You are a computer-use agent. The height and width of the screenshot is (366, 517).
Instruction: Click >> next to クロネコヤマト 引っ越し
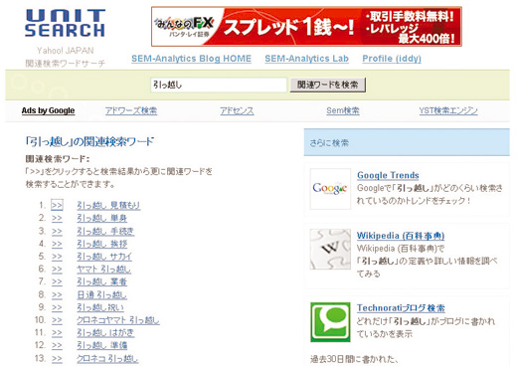point(57,320)
